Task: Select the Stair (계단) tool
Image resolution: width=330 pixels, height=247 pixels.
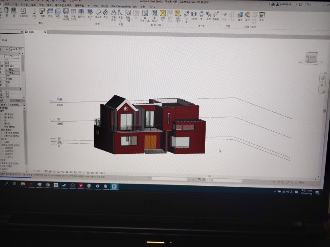Action: pos(105,14)
